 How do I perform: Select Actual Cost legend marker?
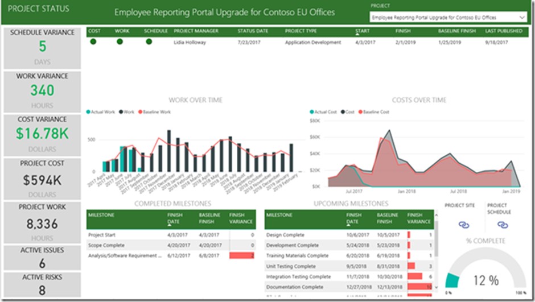tap(312, 112)
